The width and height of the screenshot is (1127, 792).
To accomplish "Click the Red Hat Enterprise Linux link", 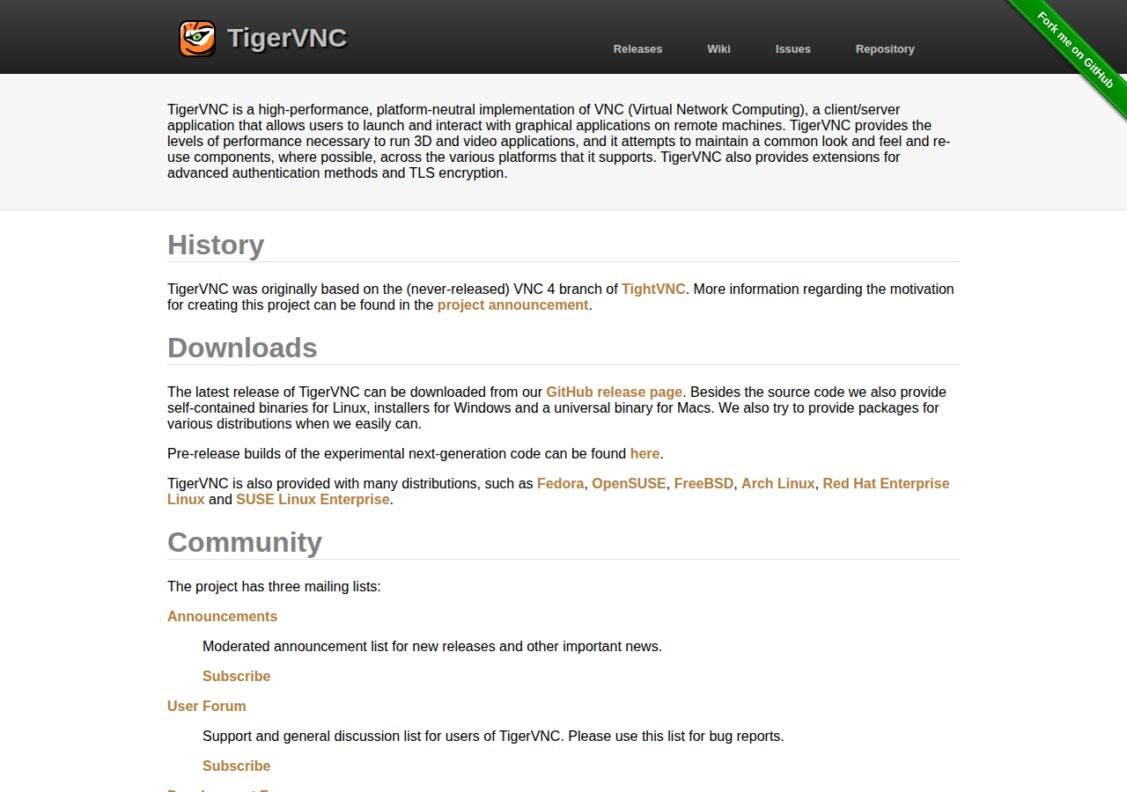I will 886,483.
